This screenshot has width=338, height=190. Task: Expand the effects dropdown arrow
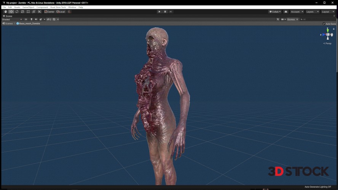[x=45, y=19]
